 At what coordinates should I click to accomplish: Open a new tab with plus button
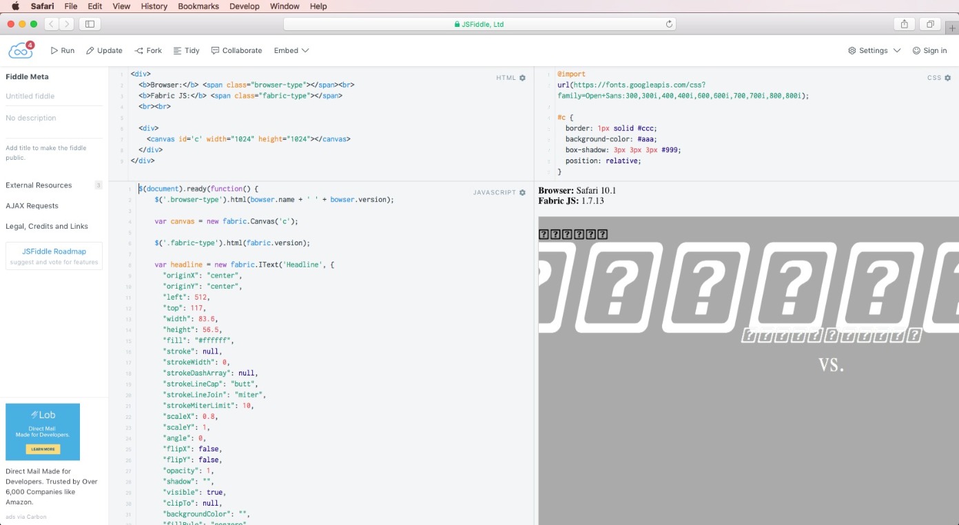(x=952, y=28)
